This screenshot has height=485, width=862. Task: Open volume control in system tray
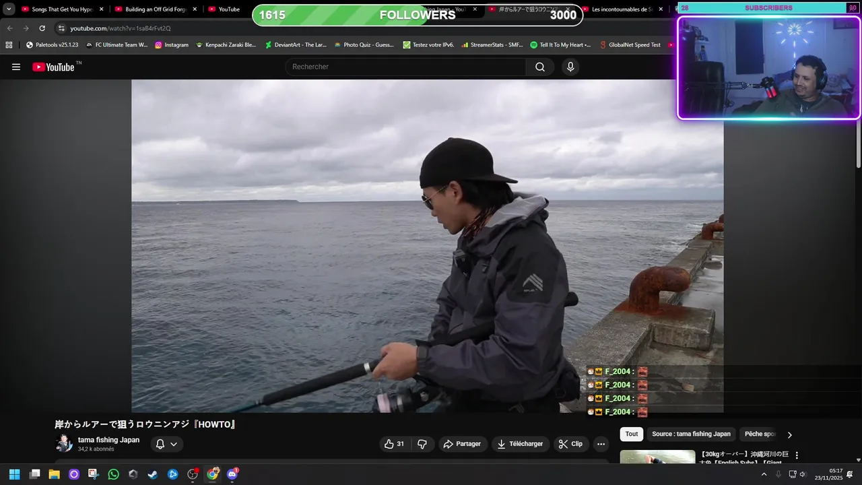pos(802,474)
